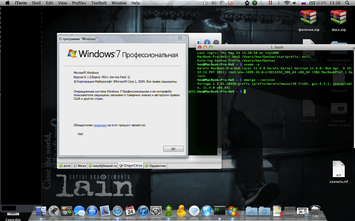Image resolution: width=355 pixels, height=221 pixels.
Task: Click the crescent moon menu bar icon
Action: [262, 3]
